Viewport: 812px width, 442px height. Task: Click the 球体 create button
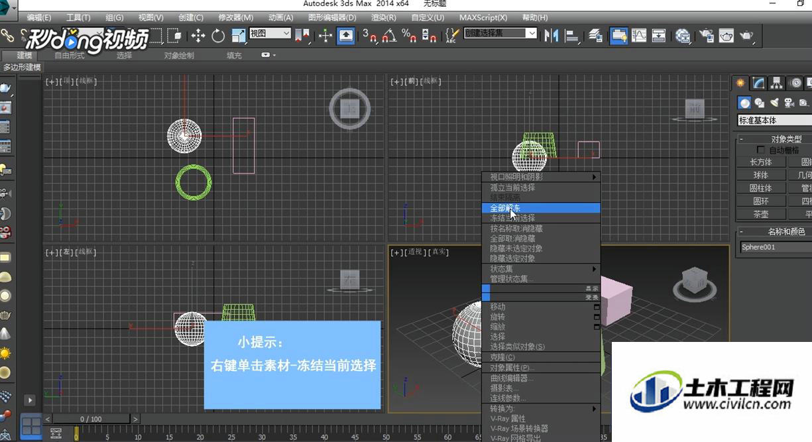(761, 175)
